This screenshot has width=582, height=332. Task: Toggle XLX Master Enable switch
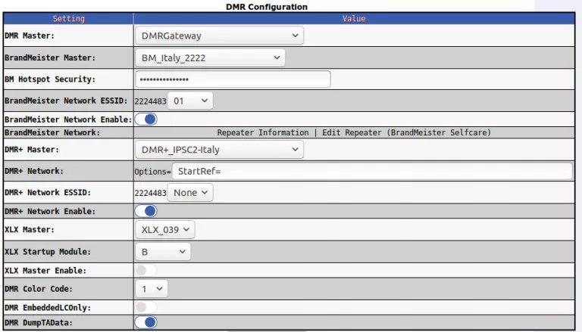(145, 270)
